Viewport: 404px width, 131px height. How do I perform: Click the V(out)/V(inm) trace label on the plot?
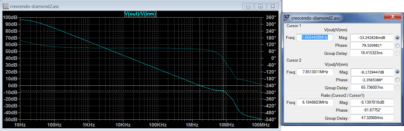(140, 14)
